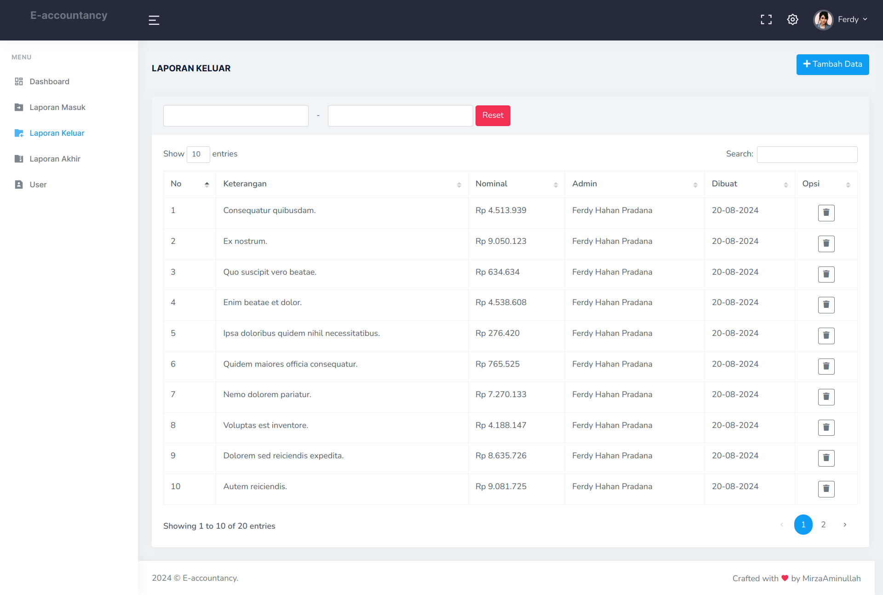This screenshot has height=595, width=883.
Task: Sort table by Nominal column
Action: click(x=516, y=184)
